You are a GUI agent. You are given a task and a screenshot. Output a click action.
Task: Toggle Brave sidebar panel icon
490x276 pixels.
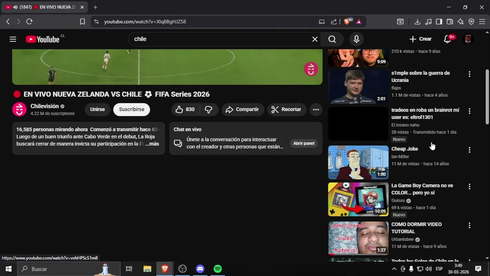point(439,21)
